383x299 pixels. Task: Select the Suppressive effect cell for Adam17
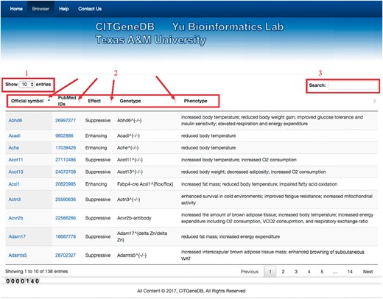(x=98, y=236)
